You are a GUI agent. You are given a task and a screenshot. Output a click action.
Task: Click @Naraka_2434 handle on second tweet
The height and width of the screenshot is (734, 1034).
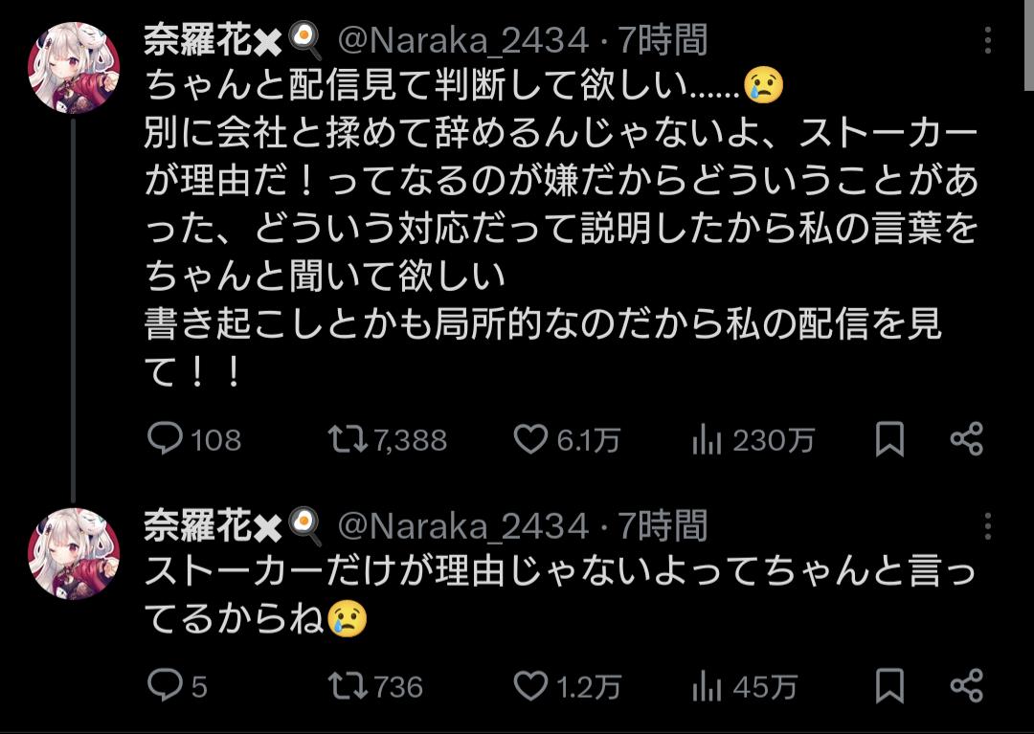coord(463,525)
